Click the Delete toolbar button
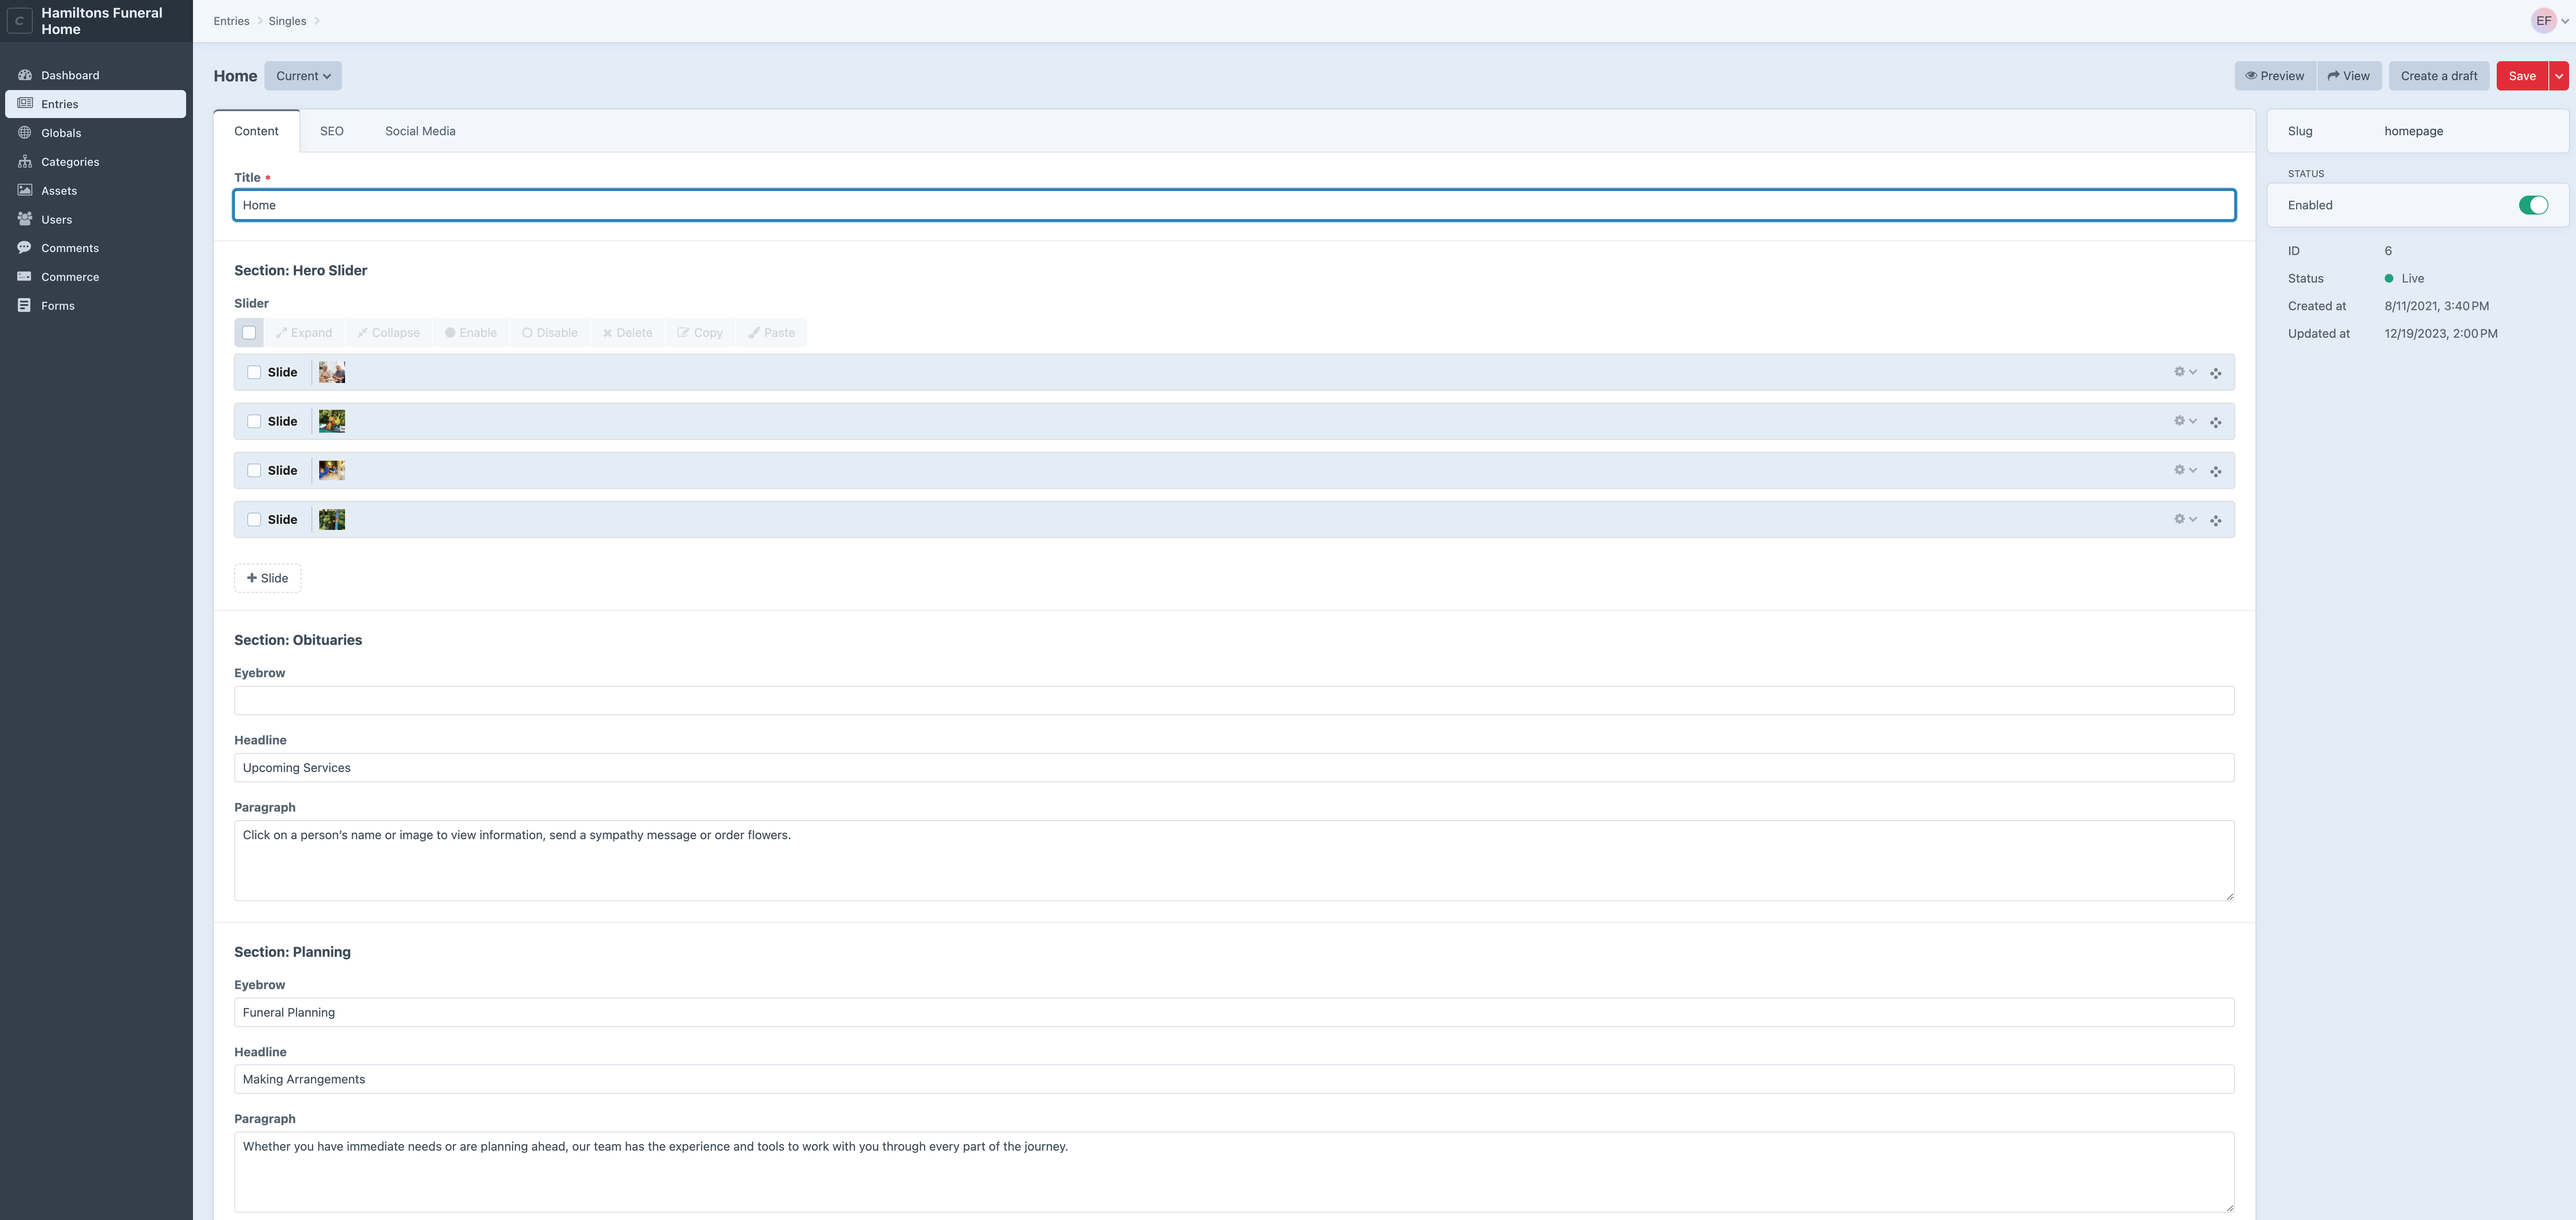The height and width of the screenshot is (1220, 2576). 628,333
